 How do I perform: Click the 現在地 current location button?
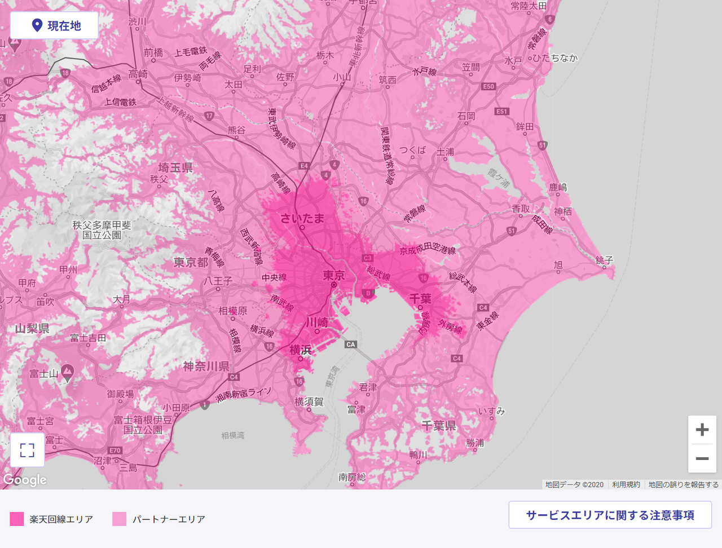pyautogui.click(x=55, y=25)
